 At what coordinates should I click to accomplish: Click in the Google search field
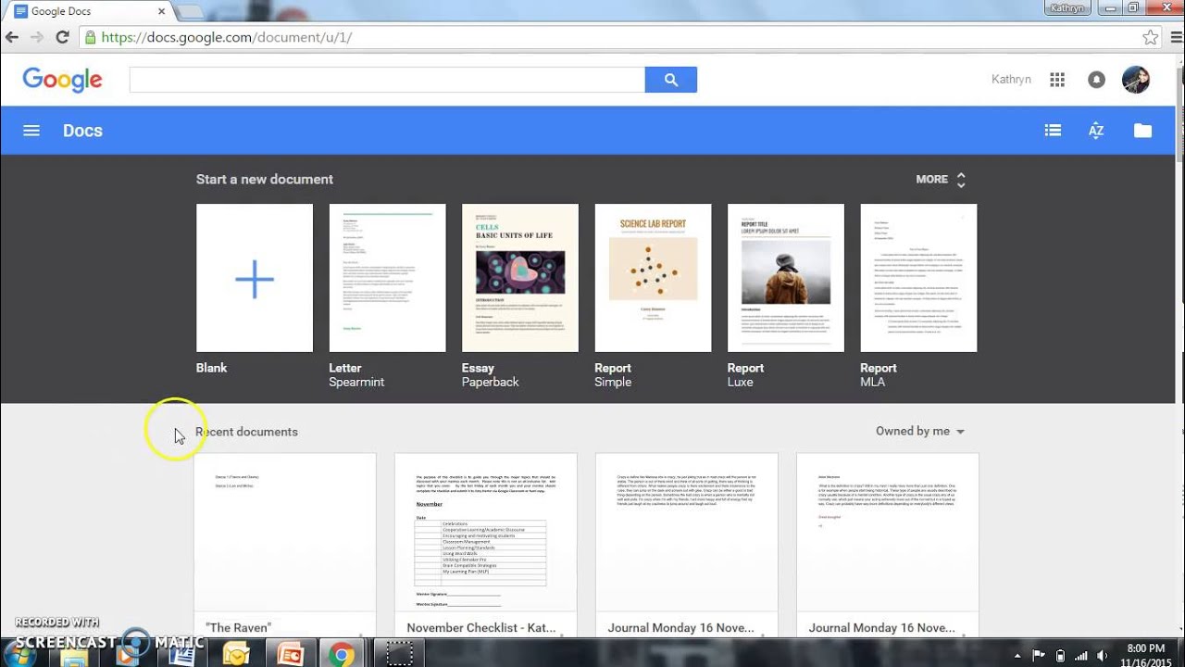click(387, 80)
